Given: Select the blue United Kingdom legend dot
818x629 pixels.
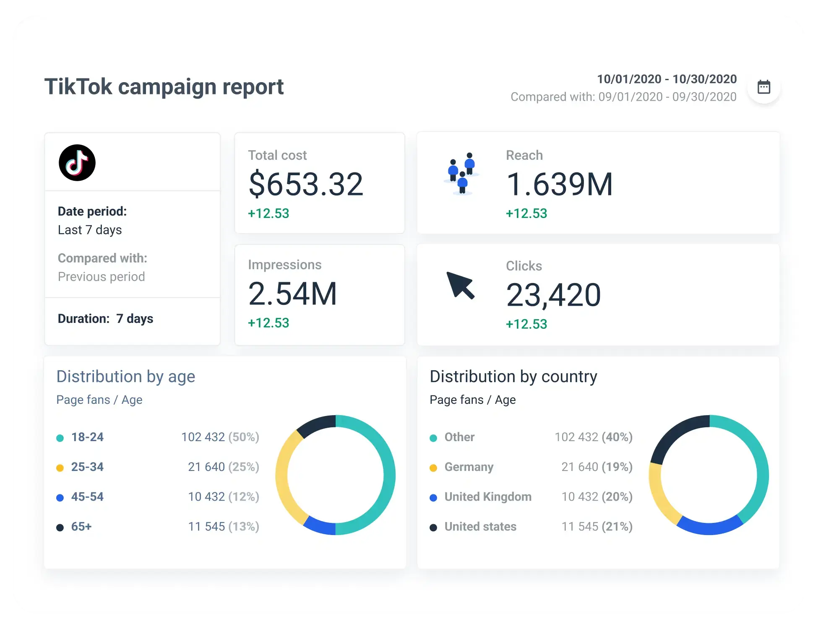Looking at the screenshot, I should (433, 497).
